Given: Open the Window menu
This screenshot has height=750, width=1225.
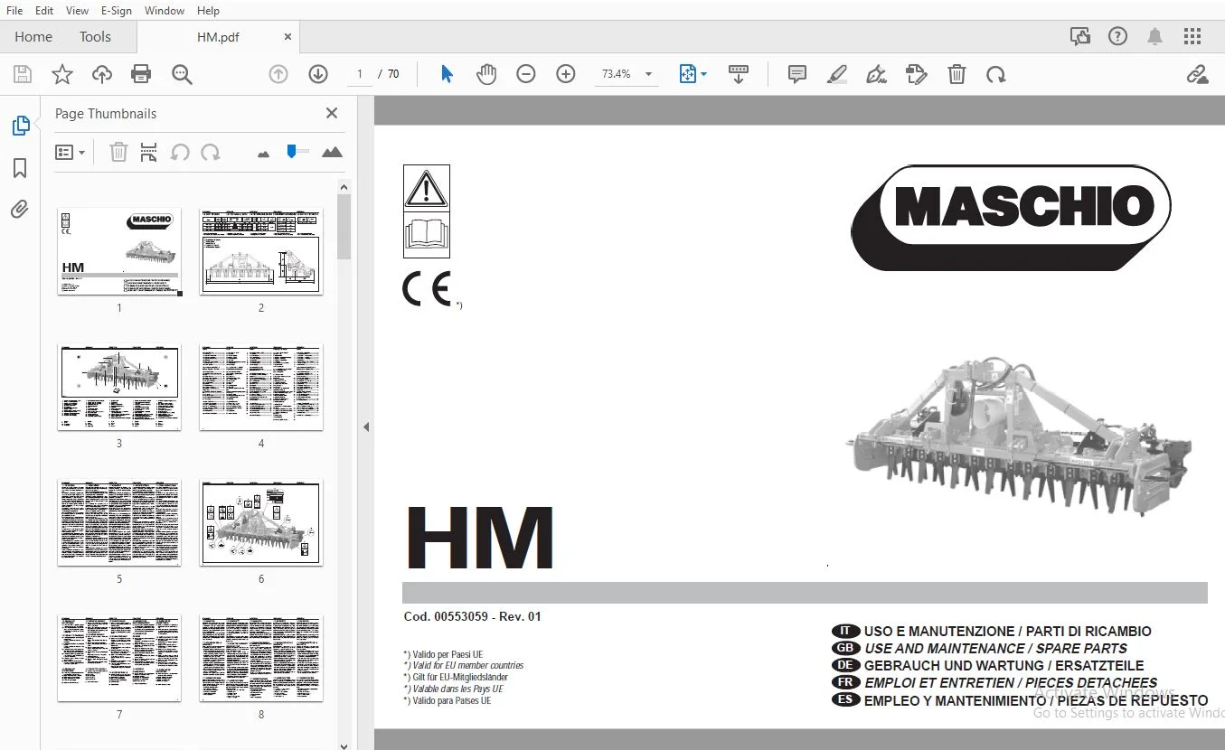Looking at the screenshot, I should coord(164,11).
